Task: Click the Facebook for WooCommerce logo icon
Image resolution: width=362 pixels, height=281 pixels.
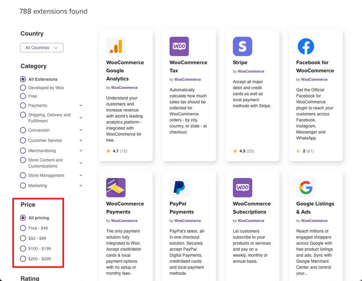Action: click(x=306, y=46)
